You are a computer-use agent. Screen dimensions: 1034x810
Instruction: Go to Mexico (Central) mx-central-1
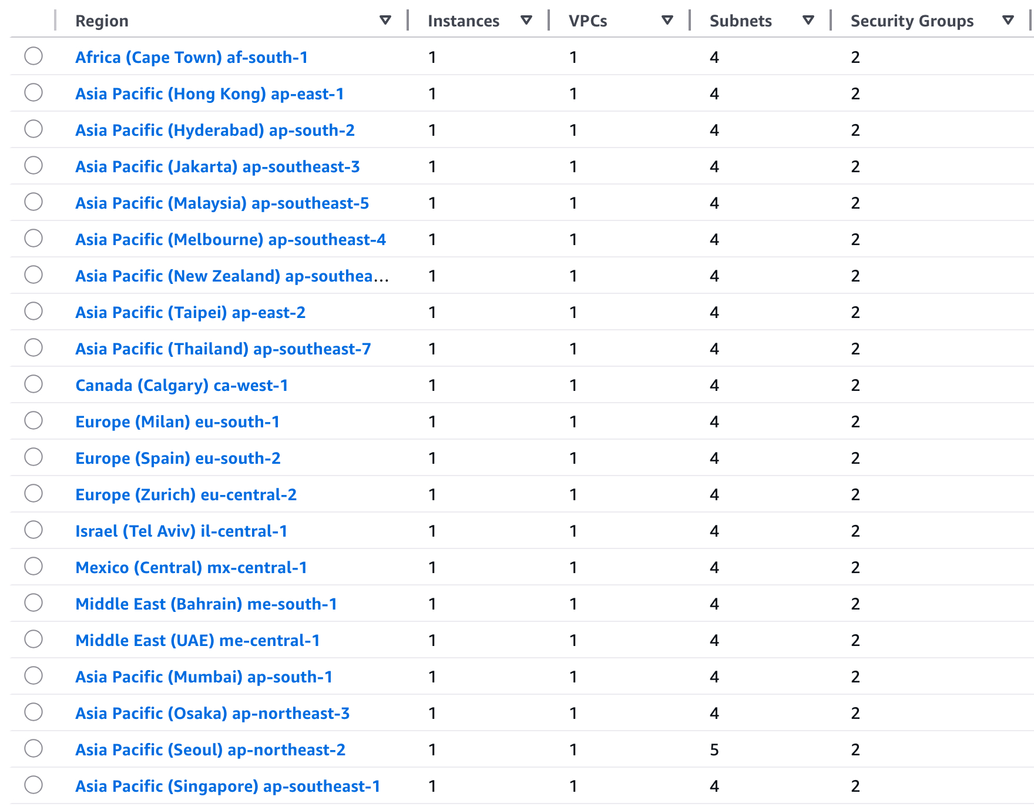(191, 568)
